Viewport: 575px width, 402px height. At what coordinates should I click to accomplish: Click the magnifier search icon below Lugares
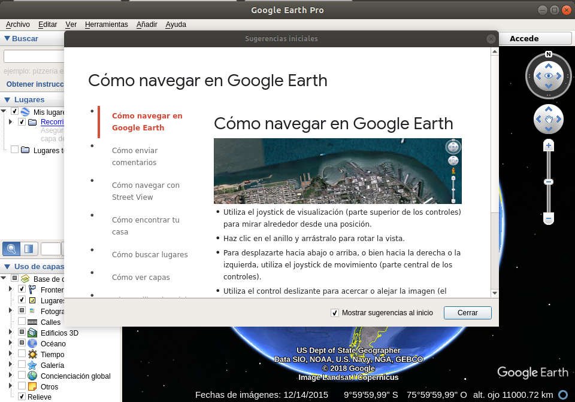[x=11, y=249]
